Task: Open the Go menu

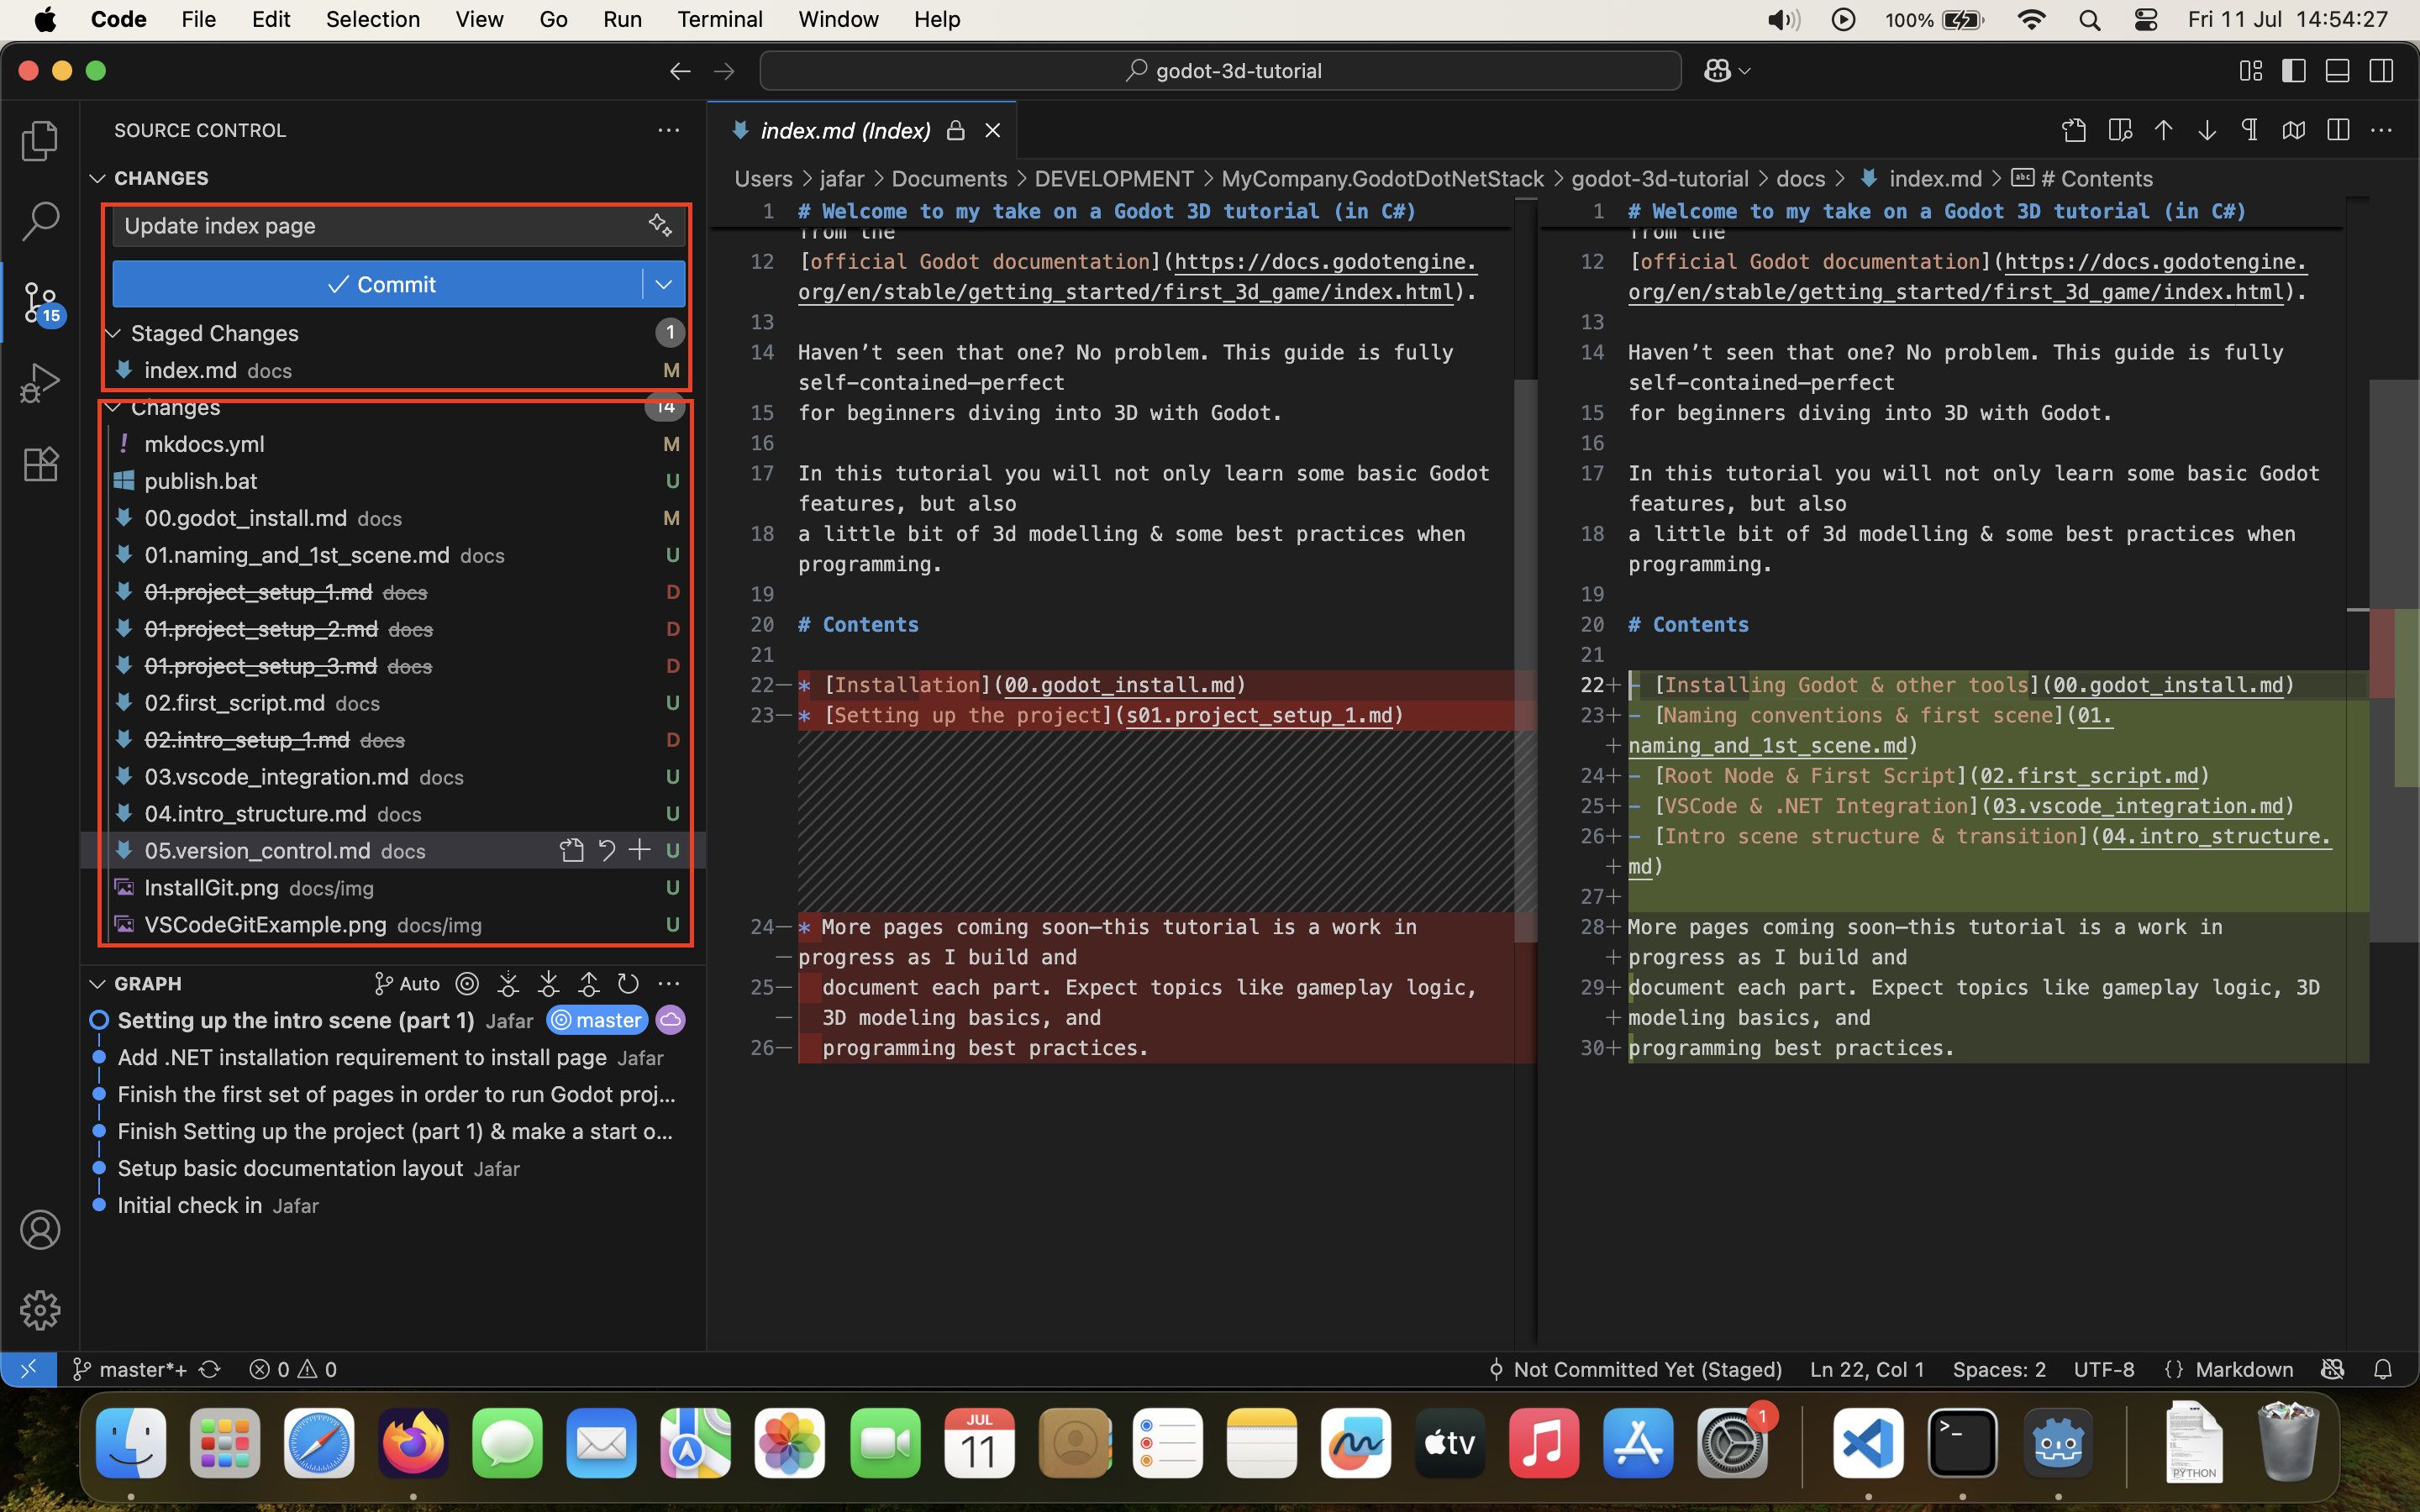Action: click(x=553, y=19)
